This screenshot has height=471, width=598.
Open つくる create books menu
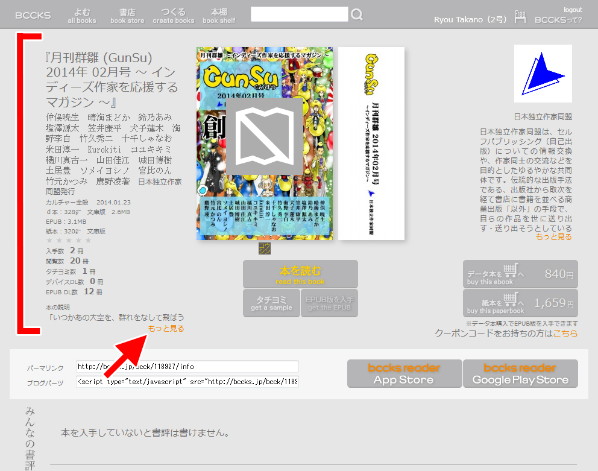174,16
